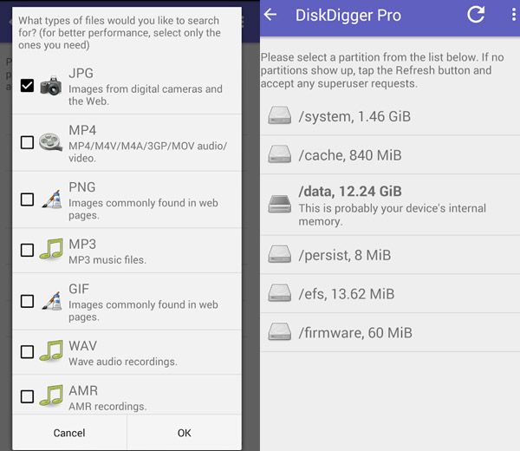Tap the back arrow in DiskDigger Pro

[270, 15]
